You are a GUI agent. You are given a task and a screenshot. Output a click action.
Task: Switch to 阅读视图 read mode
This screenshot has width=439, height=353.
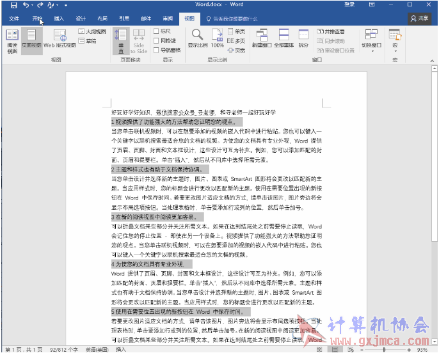[x=12, y=41]
